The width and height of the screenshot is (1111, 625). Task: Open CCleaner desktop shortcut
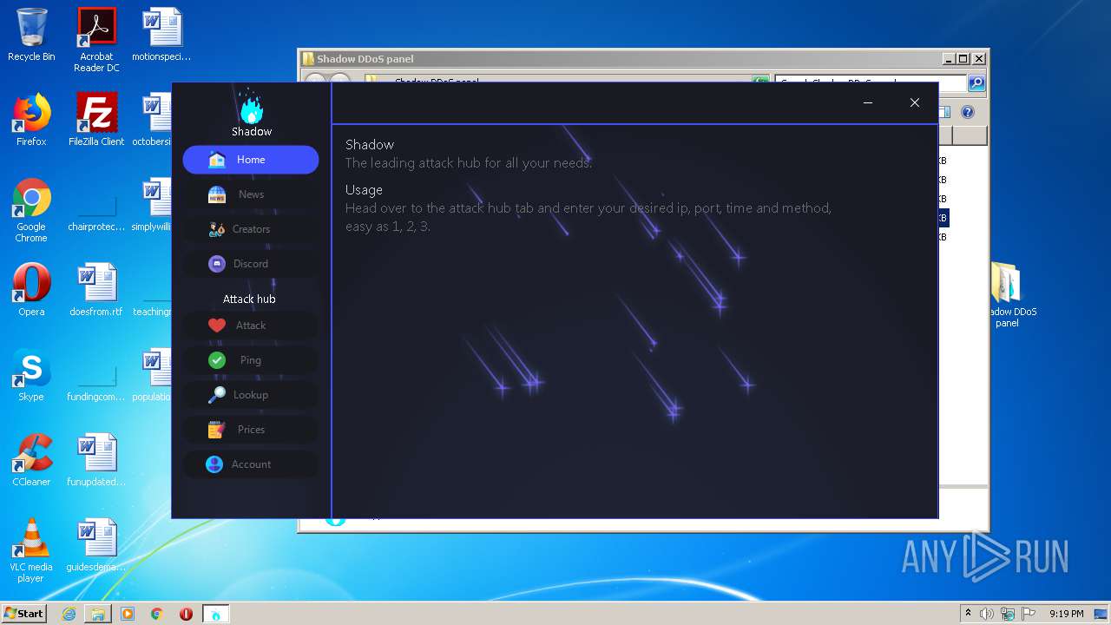[x=31, y=460]
